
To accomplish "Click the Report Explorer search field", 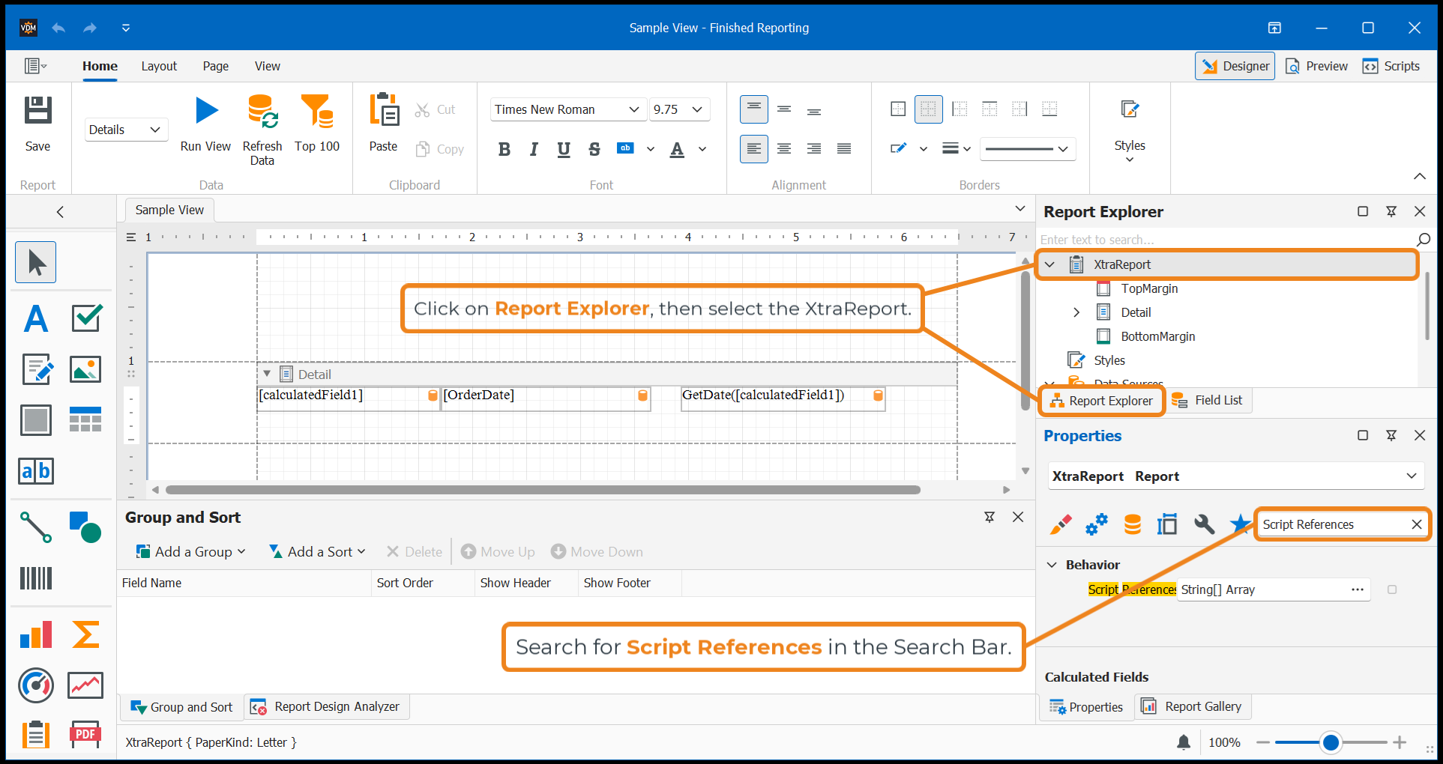I will click(x=1226, y=240).
